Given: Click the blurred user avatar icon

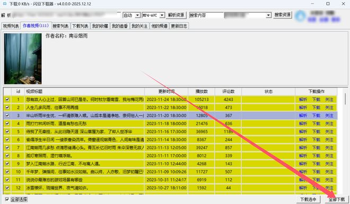Looking at the screenshot, I should click(300, 16).
